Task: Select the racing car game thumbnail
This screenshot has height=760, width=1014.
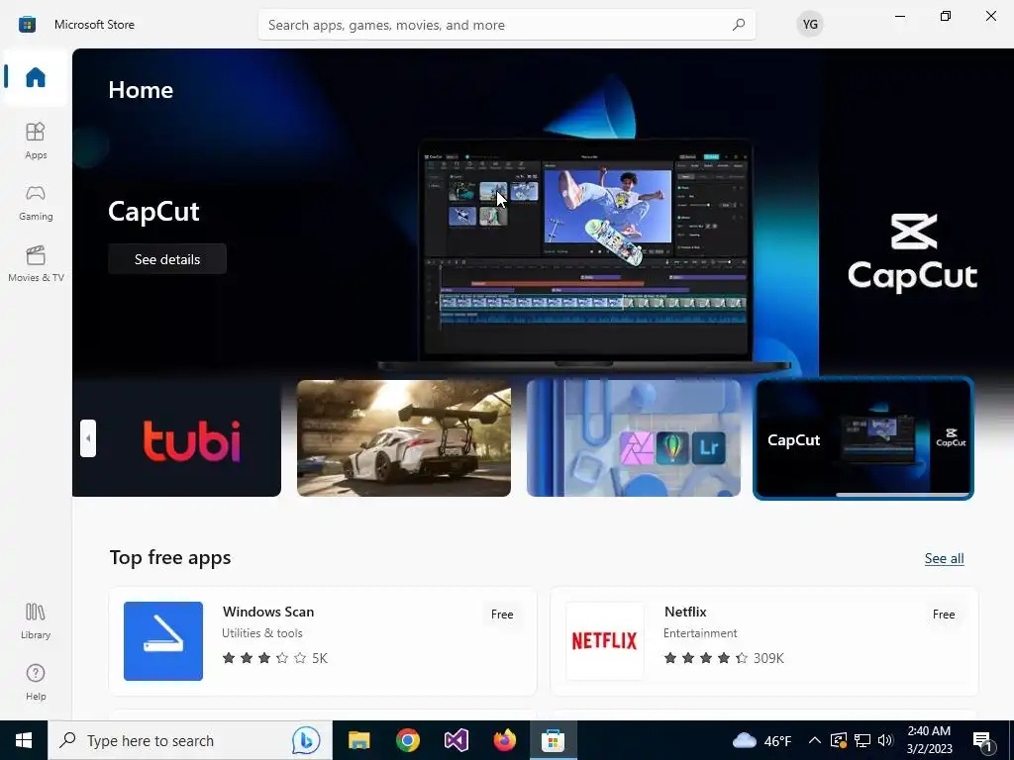Action: click(x=404, y=438)
